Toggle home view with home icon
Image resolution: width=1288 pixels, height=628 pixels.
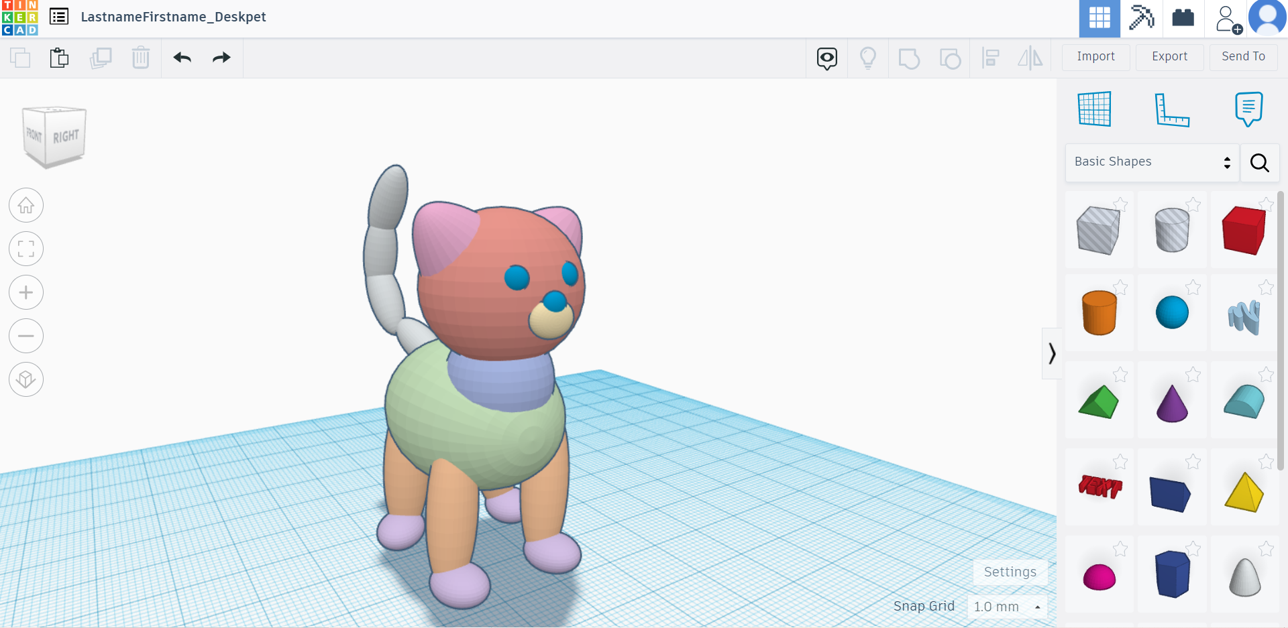25,205
